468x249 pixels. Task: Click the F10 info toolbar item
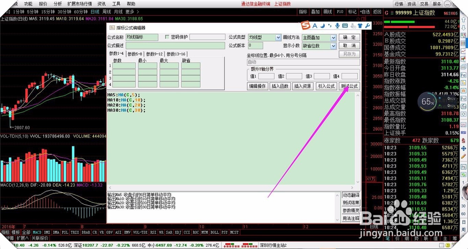click(340, 12)
